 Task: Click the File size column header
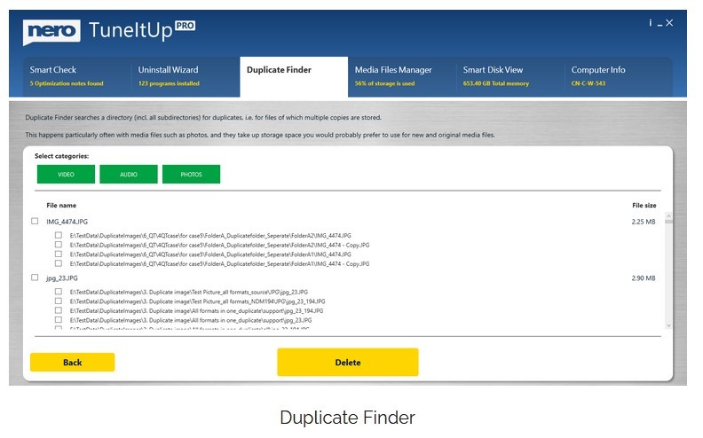[x=644, y=205]
